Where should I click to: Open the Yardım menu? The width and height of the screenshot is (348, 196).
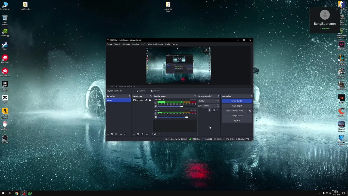(x=175, y=44)
